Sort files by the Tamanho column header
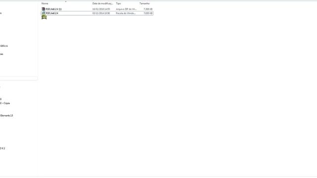317x178 pixels. point(144,3)
